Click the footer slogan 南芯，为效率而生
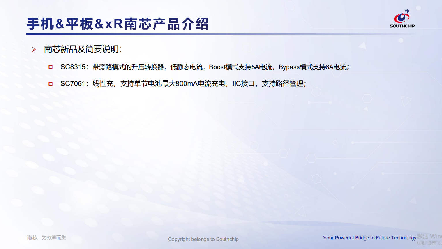Image resolution: width=442 pixels, height=249 pixels. click(x=47, y=237)
